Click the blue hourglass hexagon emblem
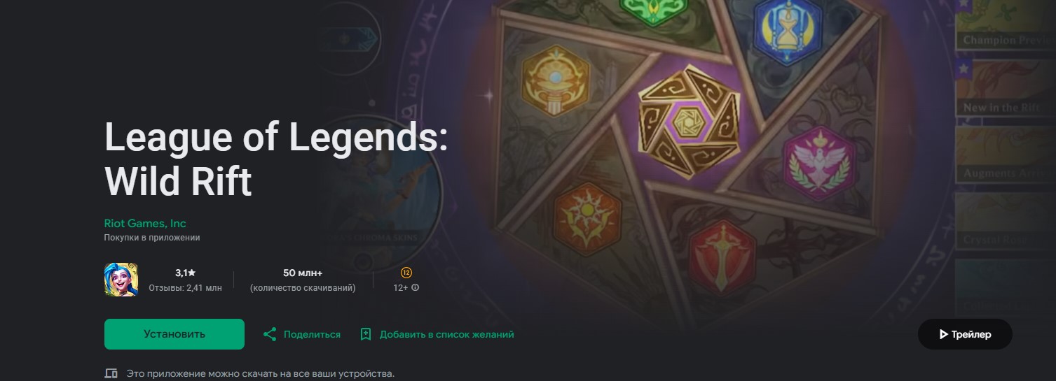 tap(787, 31)
